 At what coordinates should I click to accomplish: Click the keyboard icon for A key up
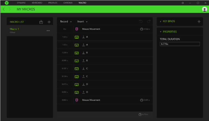click(x=76, y=45)
